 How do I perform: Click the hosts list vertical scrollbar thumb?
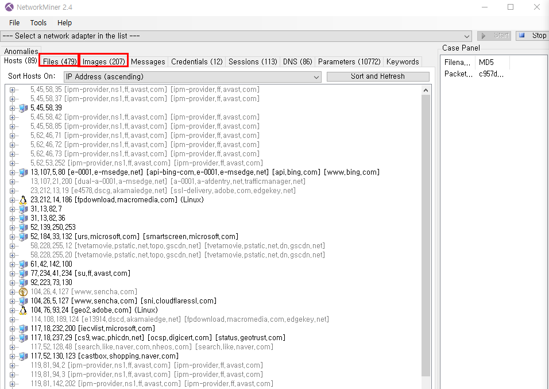click(426, 235)
